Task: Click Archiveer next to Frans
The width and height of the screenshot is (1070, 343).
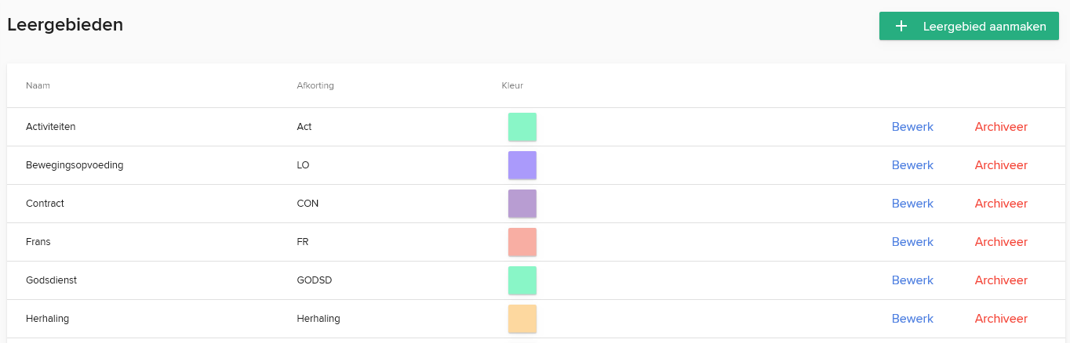Action: point(1001,242)
